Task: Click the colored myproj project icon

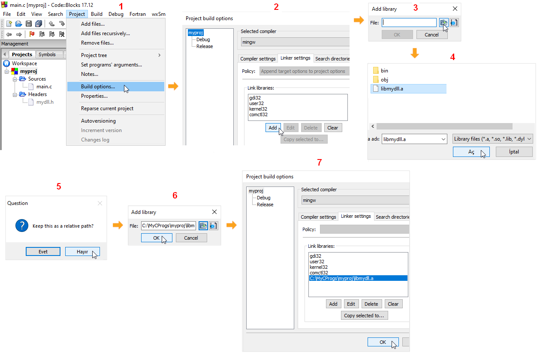Action: point(15,71)
